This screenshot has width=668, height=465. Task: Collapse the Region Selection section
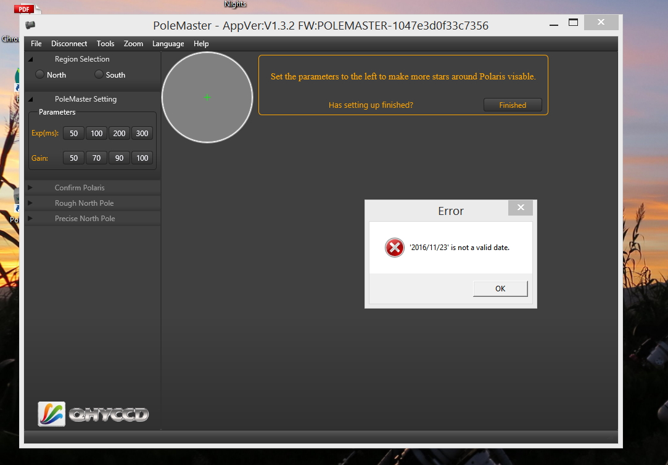[x=30, y=59]
